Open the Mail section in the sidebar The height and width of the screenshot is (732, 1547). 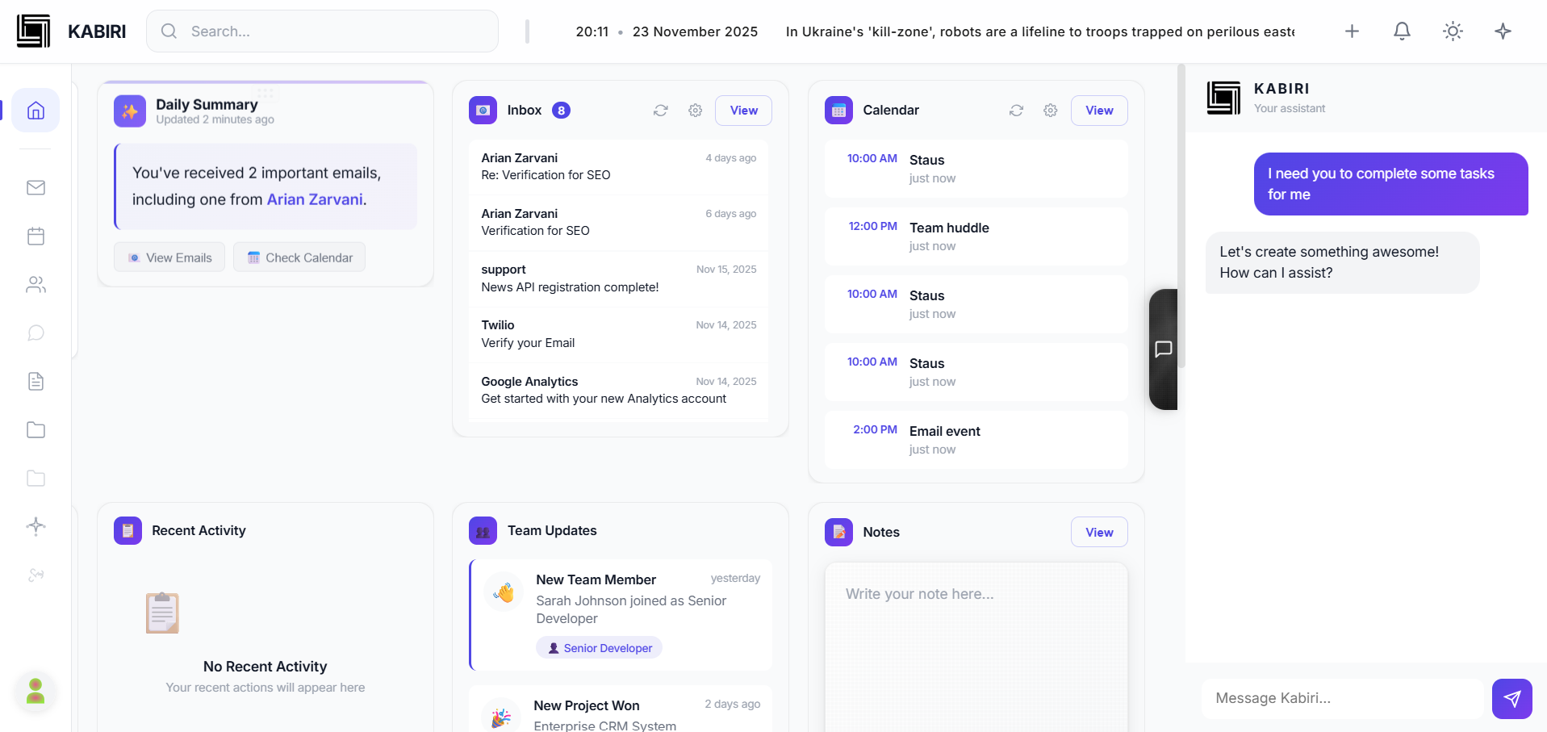(36, 187)
